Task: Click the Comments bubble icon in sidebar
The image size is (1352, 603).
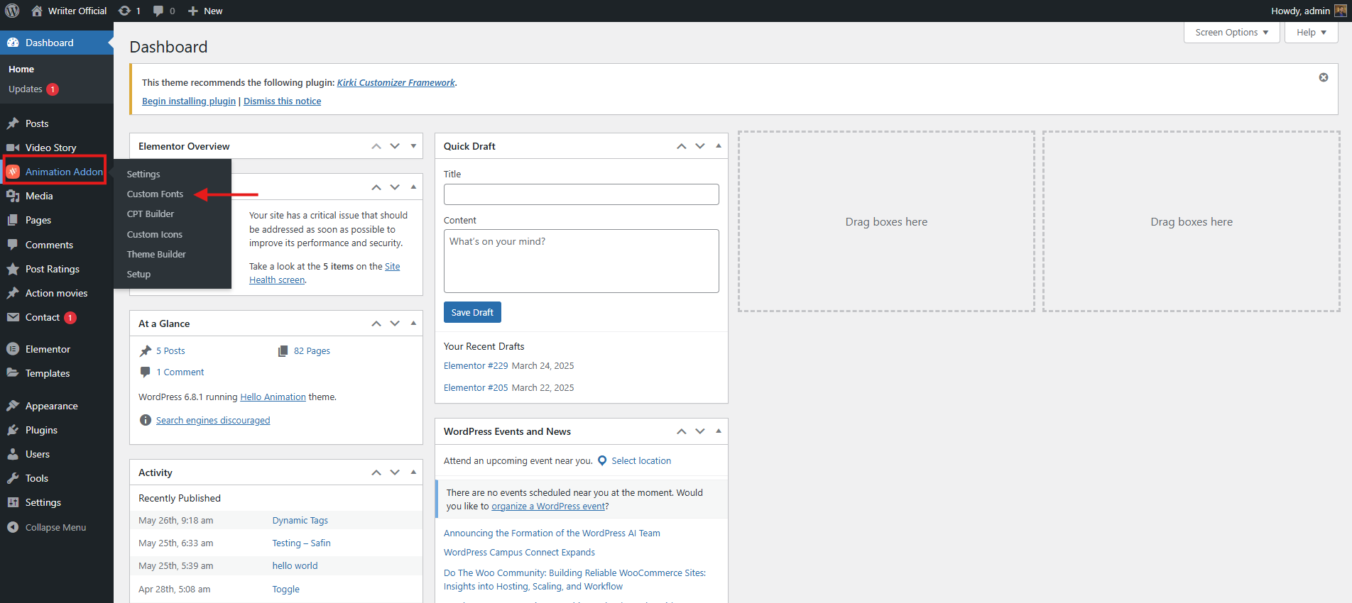Action: [x=13, y=245]
